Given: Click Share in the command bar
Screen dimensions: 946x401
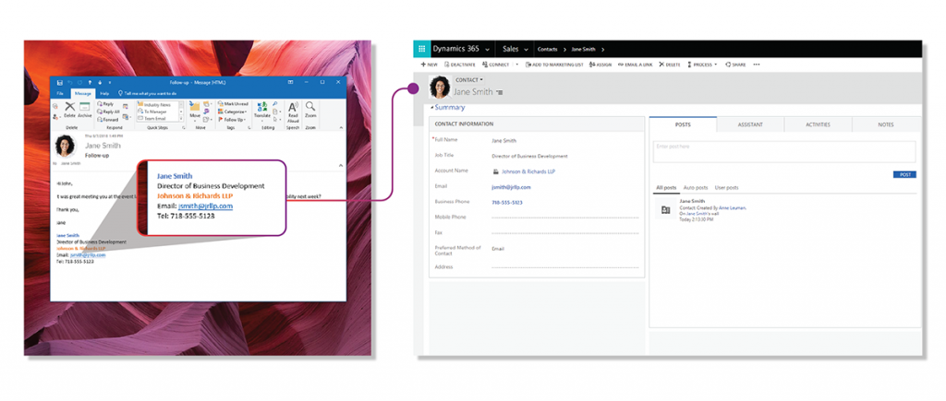Looking at the screenshot, I should click(735, 65).
